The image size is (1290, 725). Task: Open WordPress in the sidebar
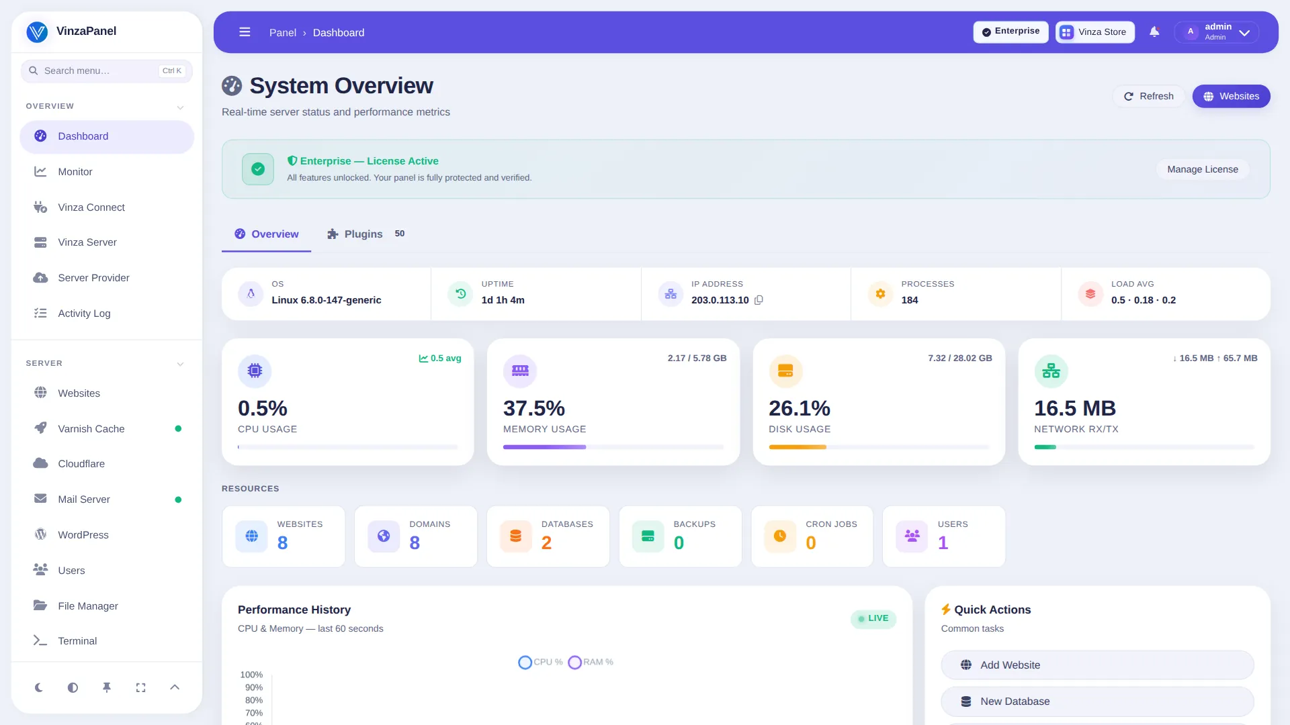coord(107,535)
